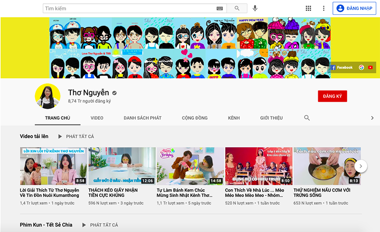Show next uploaded videos with carousel arrow
This screenshot has height=232, width=380.
[361, 166]
